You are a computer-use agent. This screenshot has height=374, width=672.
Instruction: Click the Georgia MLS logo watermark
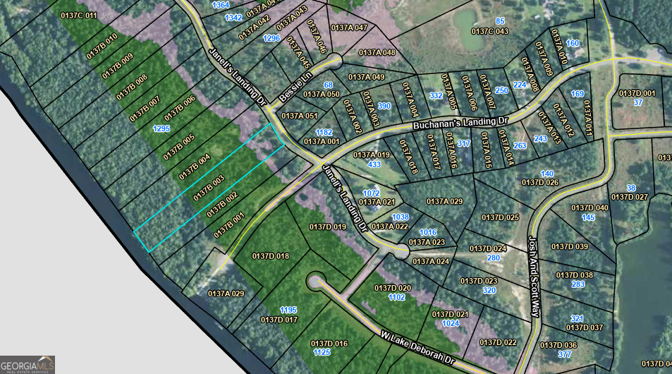pos(28,365)
